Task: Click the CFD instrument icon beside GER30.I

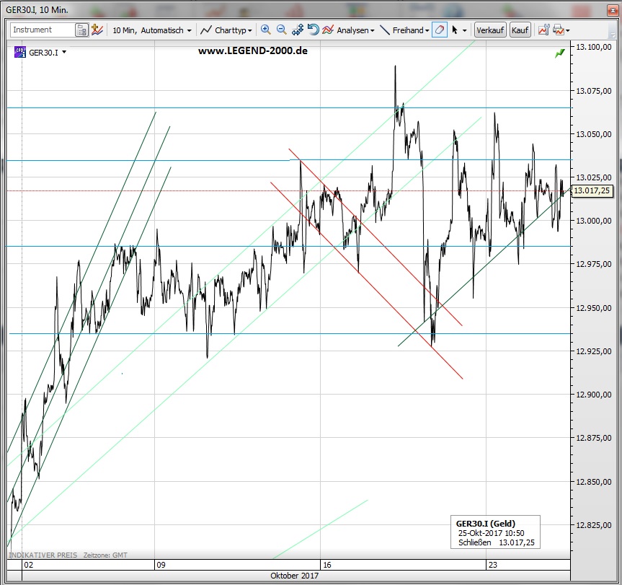Action: pyautogui.click(x=20, y=52)
